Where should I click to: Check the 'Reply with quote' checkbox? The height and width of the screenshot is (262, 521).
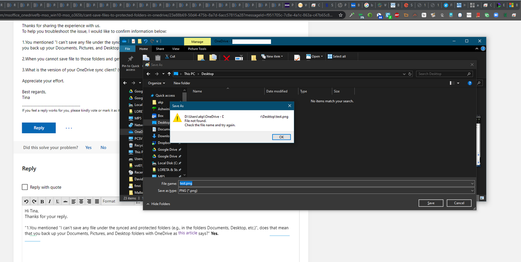coord(25,187)
